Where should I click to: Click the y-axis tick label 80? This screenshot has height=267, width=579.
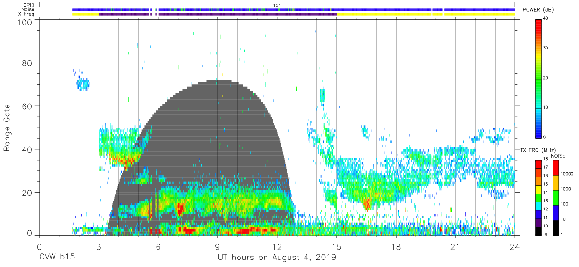(27, 63)
